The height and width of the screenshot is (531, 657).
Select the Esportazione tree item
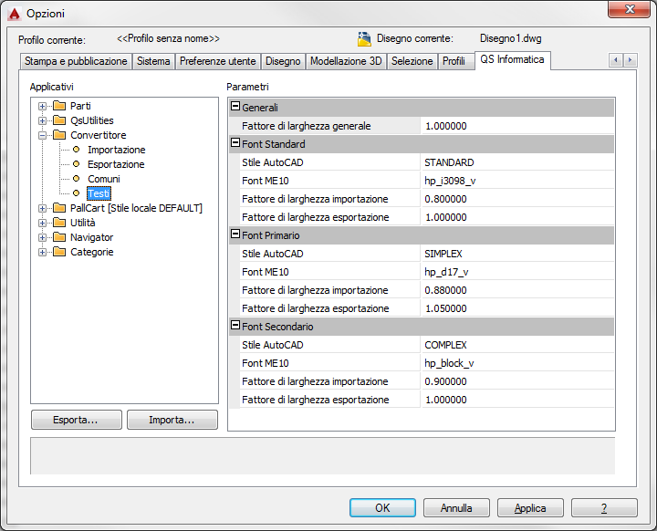click(x=116, y=164)
